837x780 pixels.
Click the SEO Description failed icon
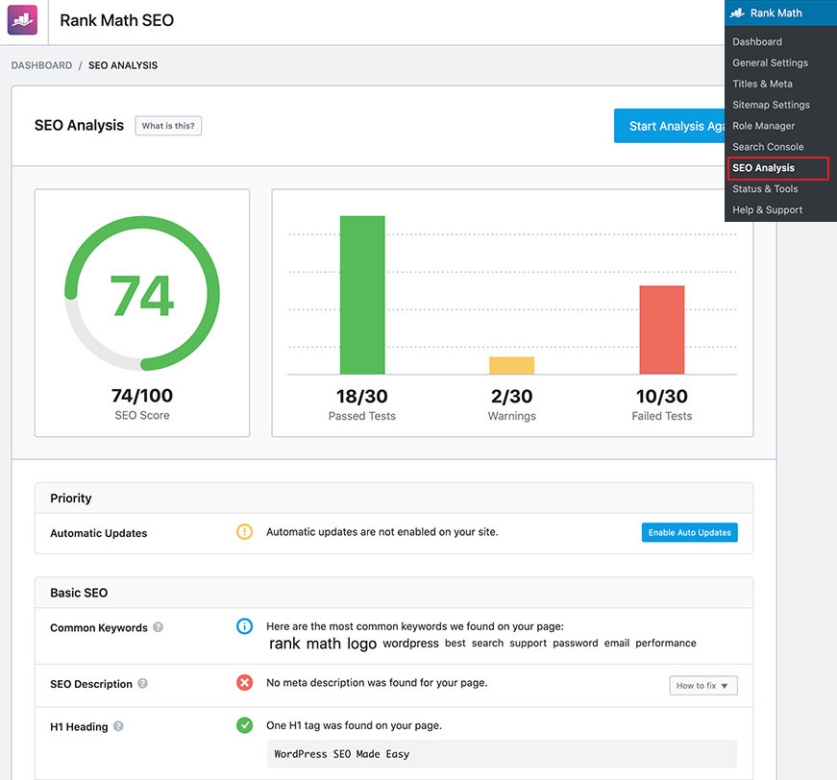point(244,682)
